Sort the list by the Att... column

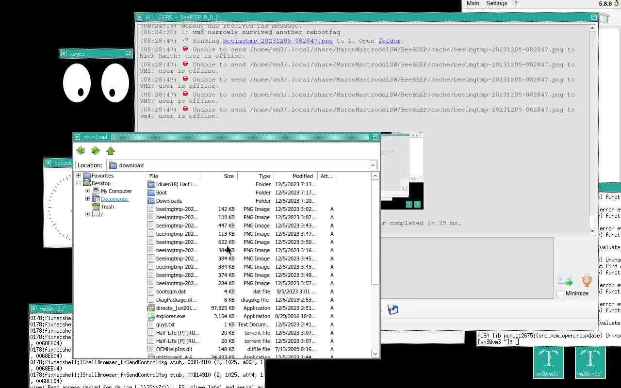point(327,176)
